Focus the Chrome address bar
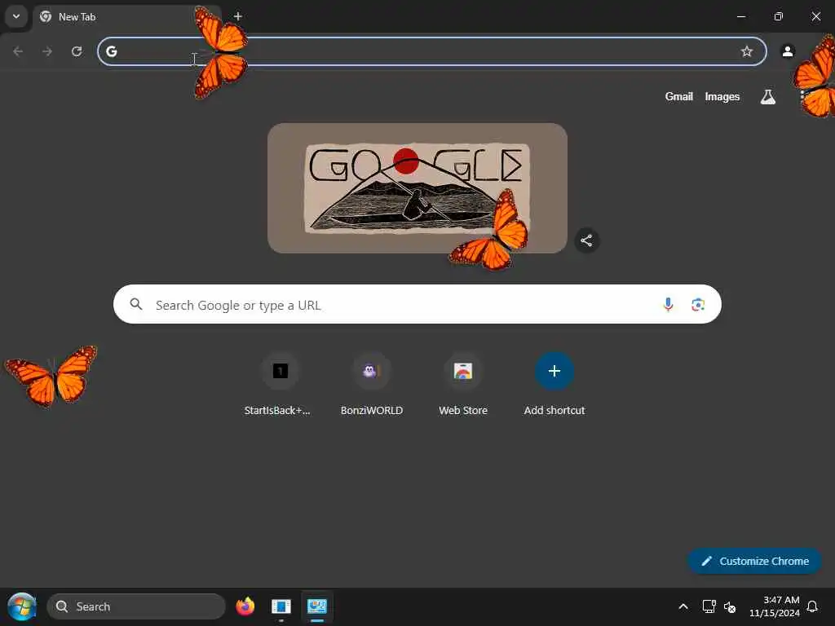The image size is (835, 626). pos(432,51)
